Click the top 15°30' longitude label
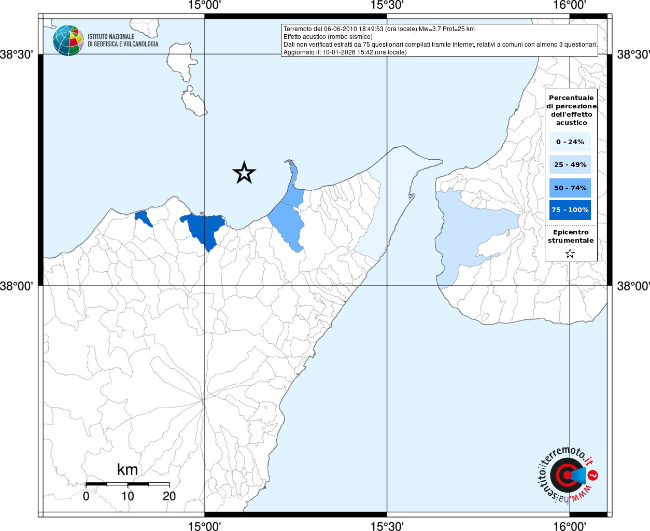 (387, 5)
